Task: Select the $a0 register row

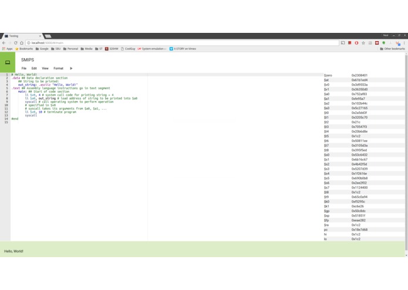Action: [364, 94]
